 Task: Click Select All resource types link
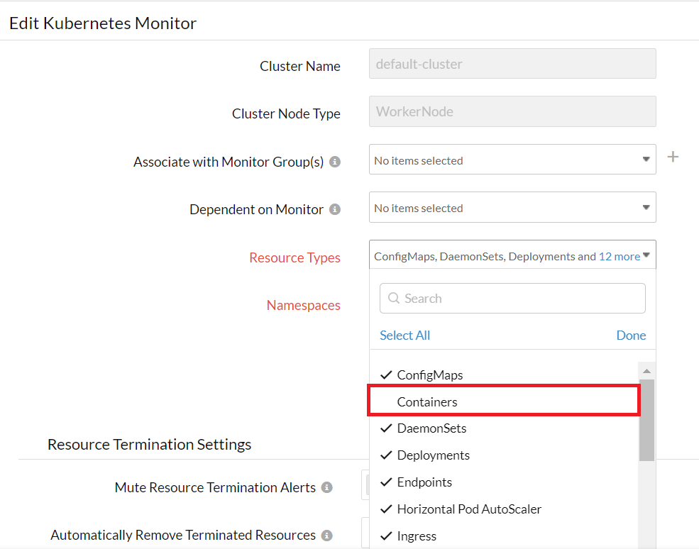pyautogui.click(x=404, y=335)
